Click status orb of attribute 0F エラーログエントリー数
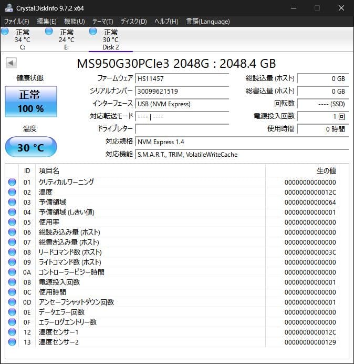This screenshot has height=364, width=354. (12, 322)
